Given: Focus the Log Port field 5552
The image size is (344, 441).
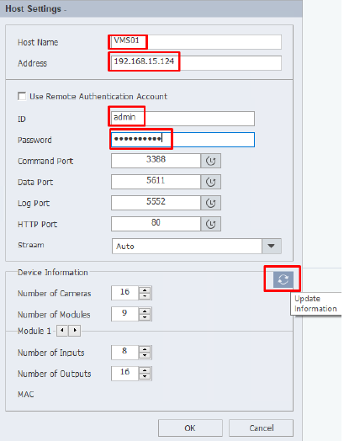Looking at the screenshot, I should (156, 203).
